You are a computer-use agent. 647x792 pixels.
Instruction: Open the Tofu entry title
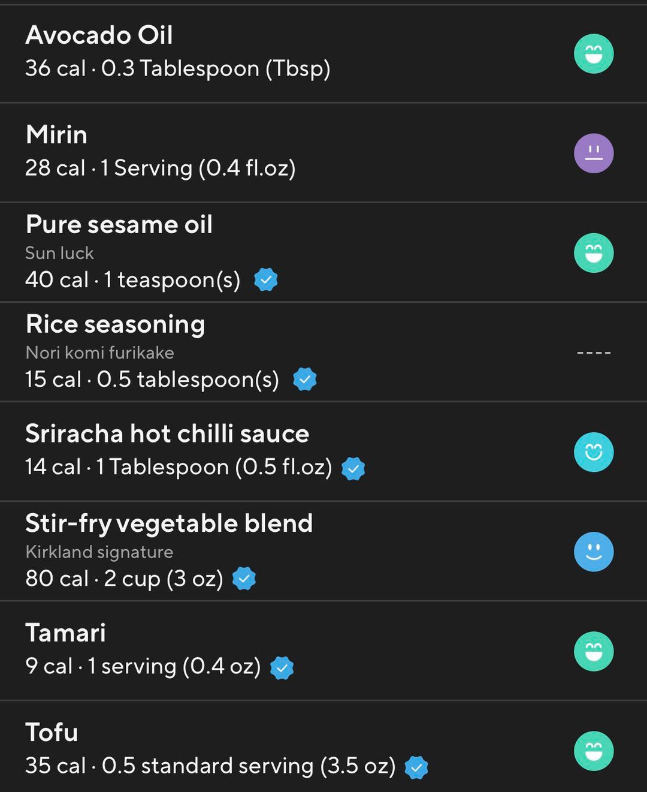52,733
